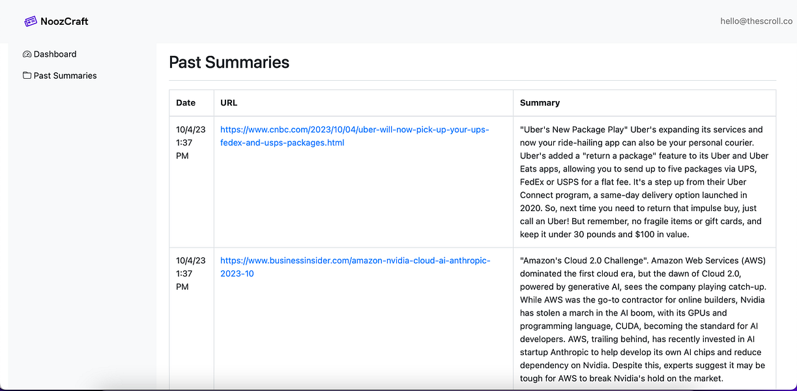Open the hello@thescroll.co account menu

click(x=756, y=21)
